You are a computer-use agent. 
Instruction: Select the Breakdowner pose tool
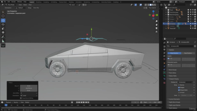pos(3,45)
